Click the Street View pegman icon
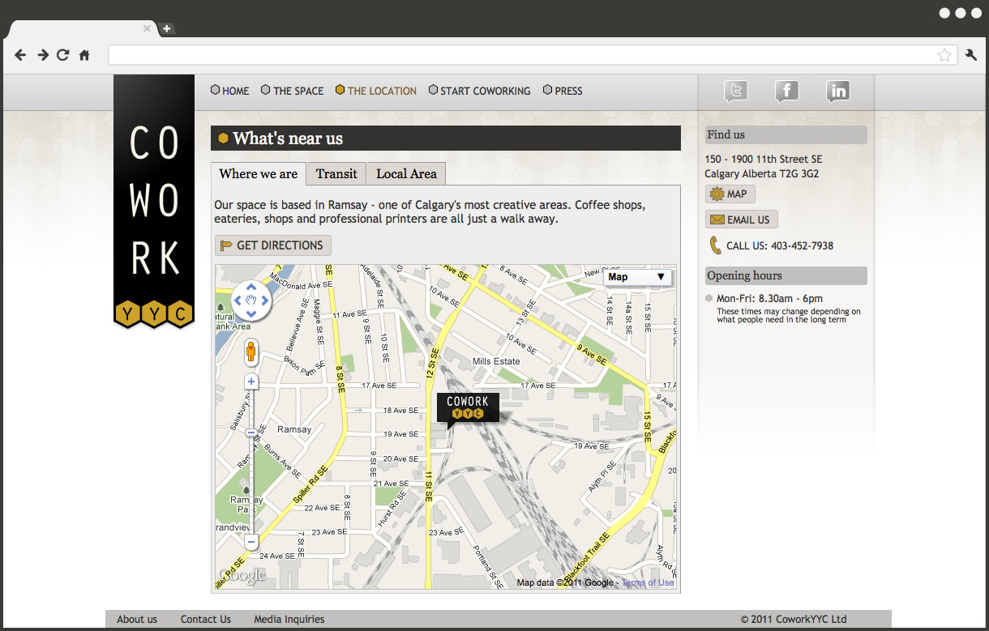The image size is (989, 631). (x=251, y=352)
